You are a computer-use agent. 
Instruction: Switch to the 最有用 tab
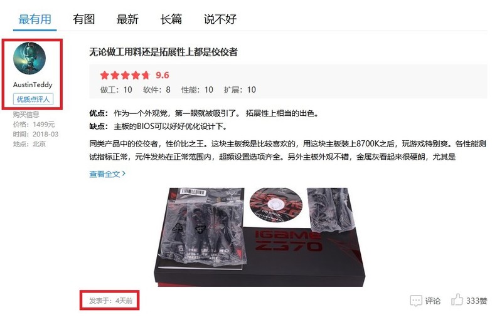[35, 19]
